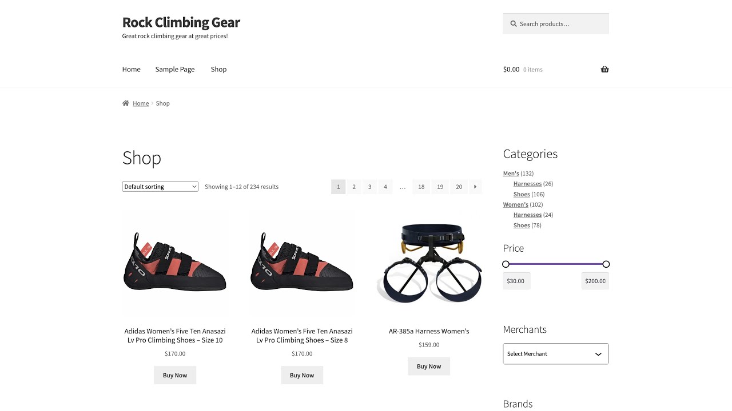The width and height of the screenshot is (732, 411).
Task: Click the Merchant dropdown chevron arrow
Action: [598, 354]
